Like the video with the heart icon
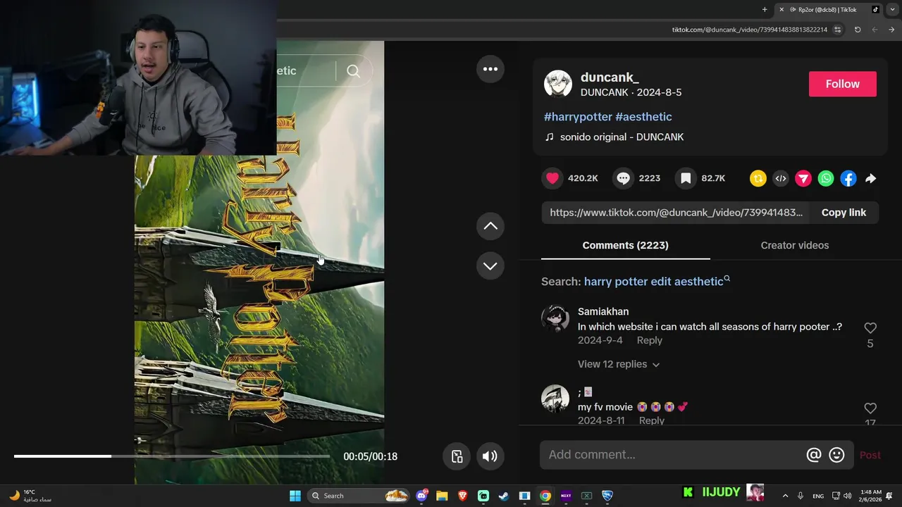902x507 pixels. coord(552,178)
